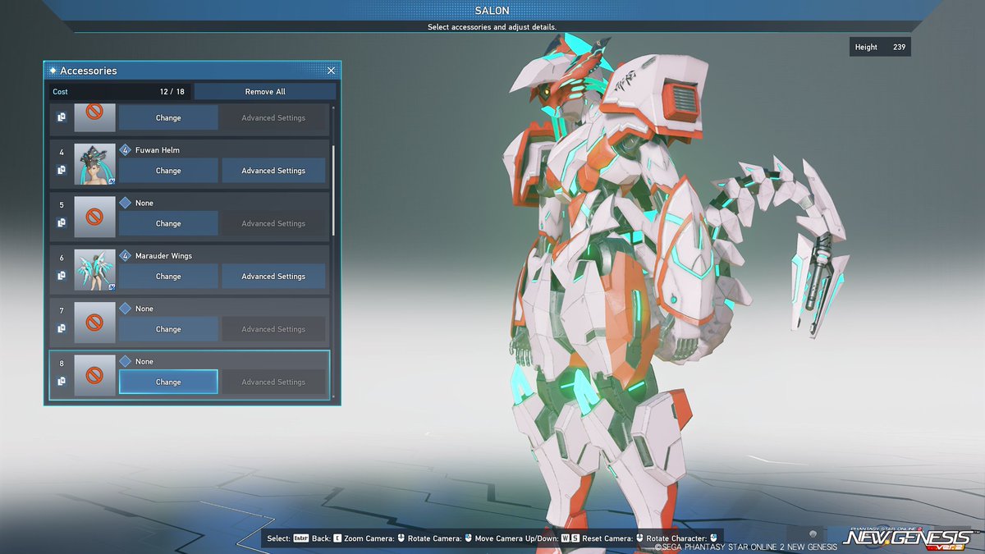Click copy icon in topmost partial slot
Image resolution: width=985 pixels, height=554 pixels.
[62, 117]
